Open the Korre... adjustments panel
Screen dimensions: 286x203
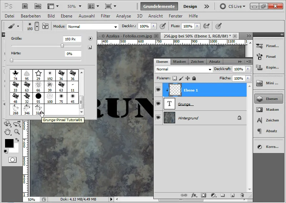(268, 147)
